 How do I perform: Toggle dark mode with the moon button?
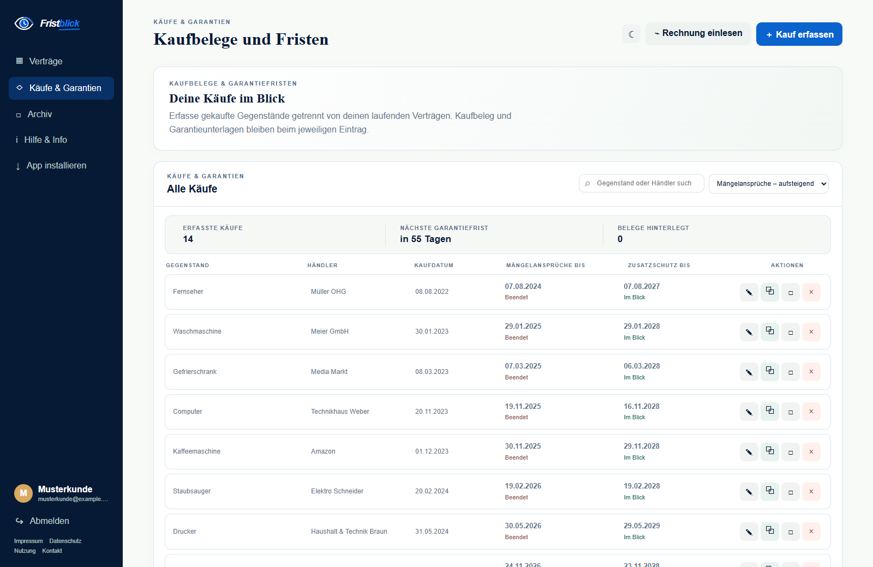[631, 34]
